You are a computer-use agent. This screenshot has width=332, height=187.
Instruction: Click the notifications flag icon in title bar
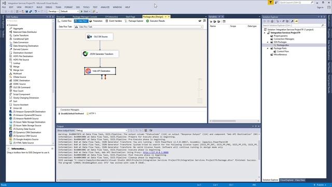point(271,2)
